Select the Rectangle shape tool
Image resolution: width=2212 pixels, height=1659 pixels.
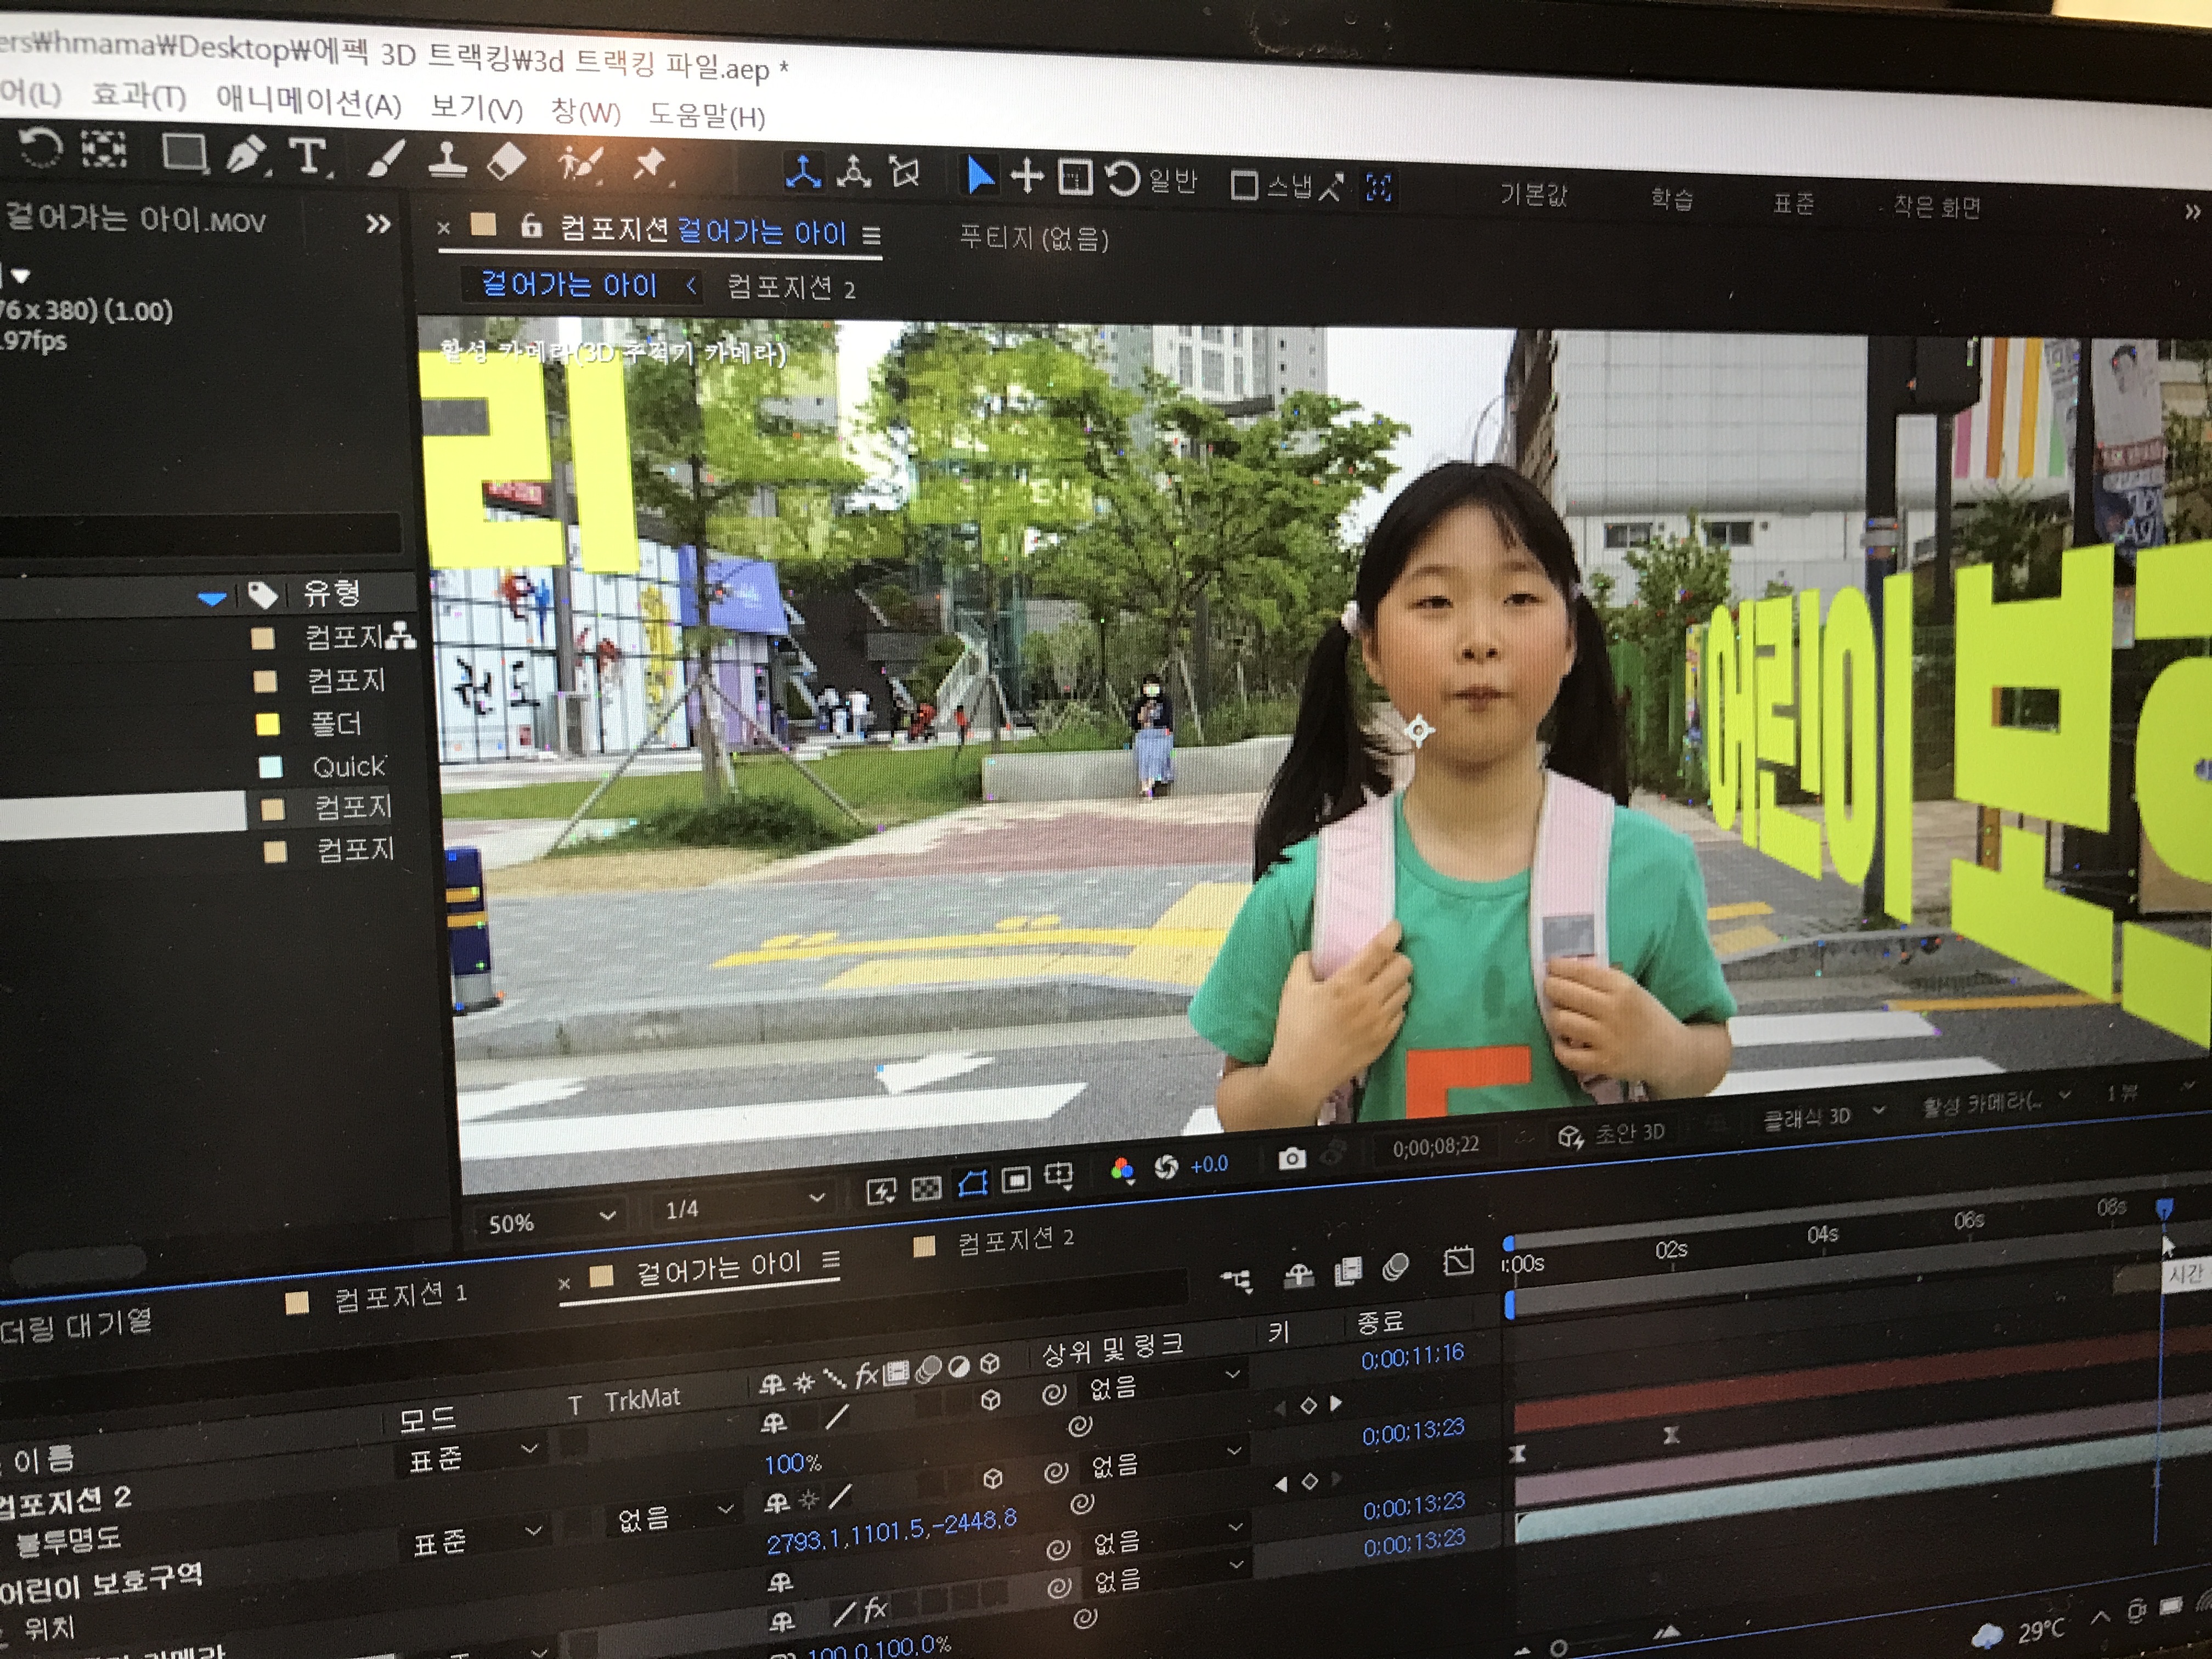coord(184,155)
